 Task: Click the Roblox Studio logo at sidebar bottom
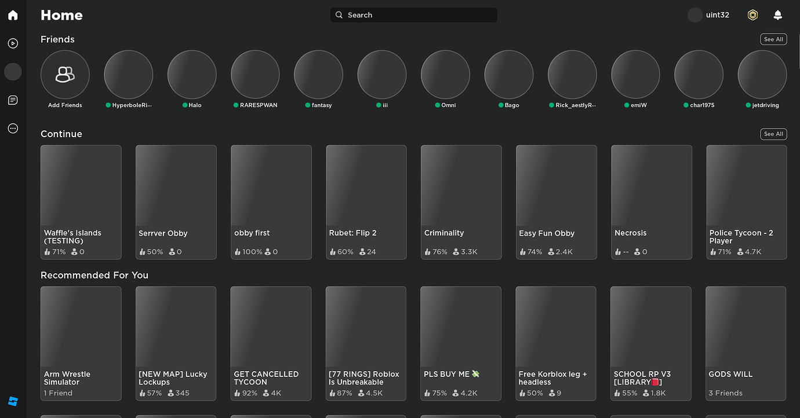click(x=13, y=401)
